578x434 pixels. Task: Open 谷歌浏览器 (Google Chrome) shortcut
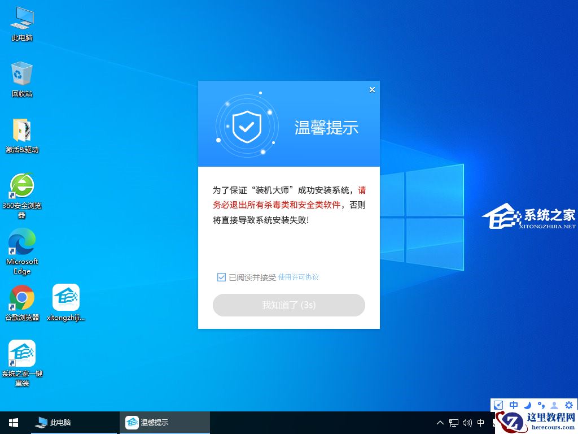(x=21, y=296)
